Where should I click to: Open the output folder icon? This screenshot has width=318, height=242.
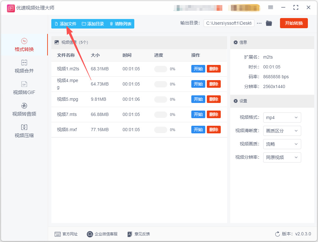(269, 23)
